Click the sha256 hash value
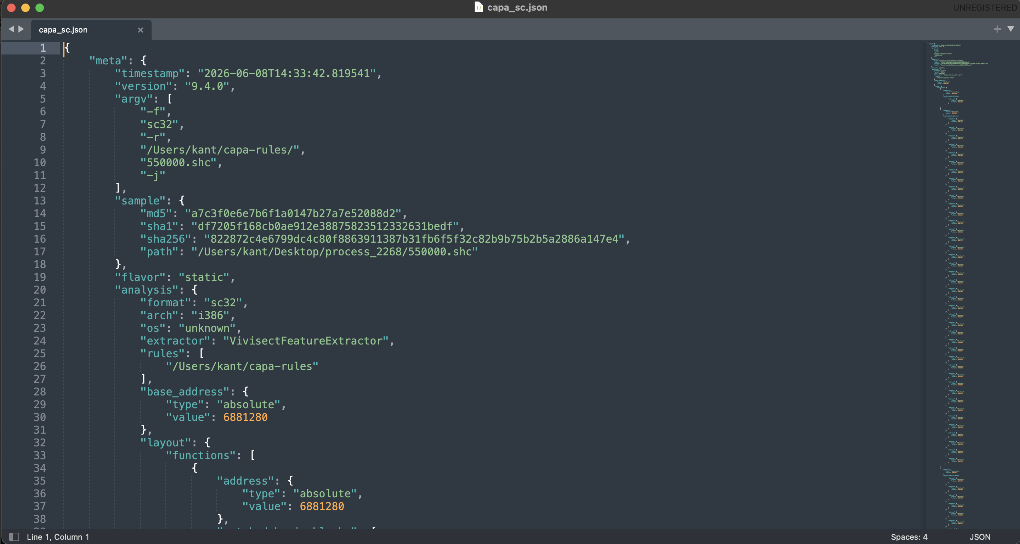The image size is (1020, 544). pos(414,239)
